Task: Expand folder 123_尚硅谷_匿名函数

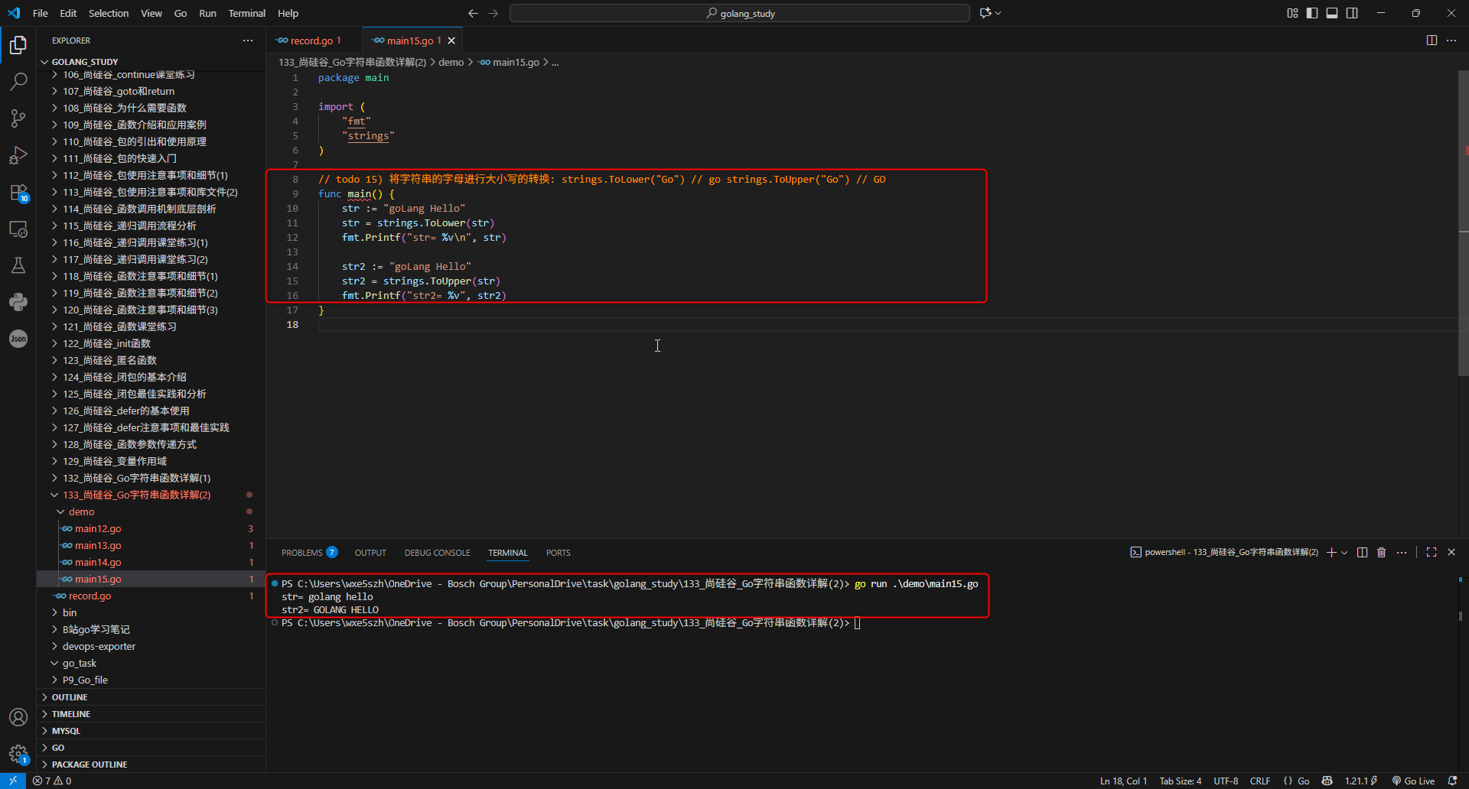Action: click(151, 360)
